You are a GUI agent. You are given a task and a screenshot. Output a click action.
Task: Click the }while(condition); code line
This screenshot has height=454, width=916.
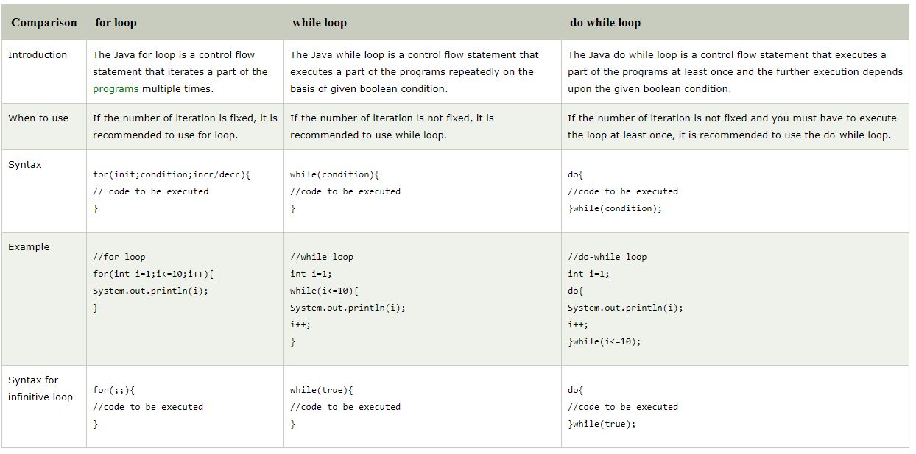click(x=615, y=208)
